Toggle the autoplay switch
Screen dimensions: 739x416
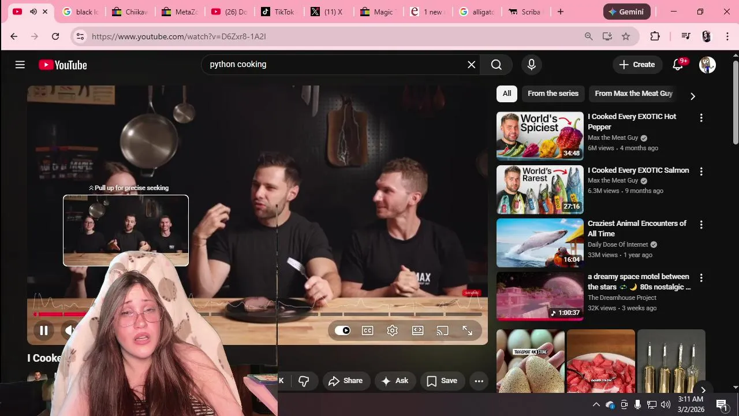point(343,330)
